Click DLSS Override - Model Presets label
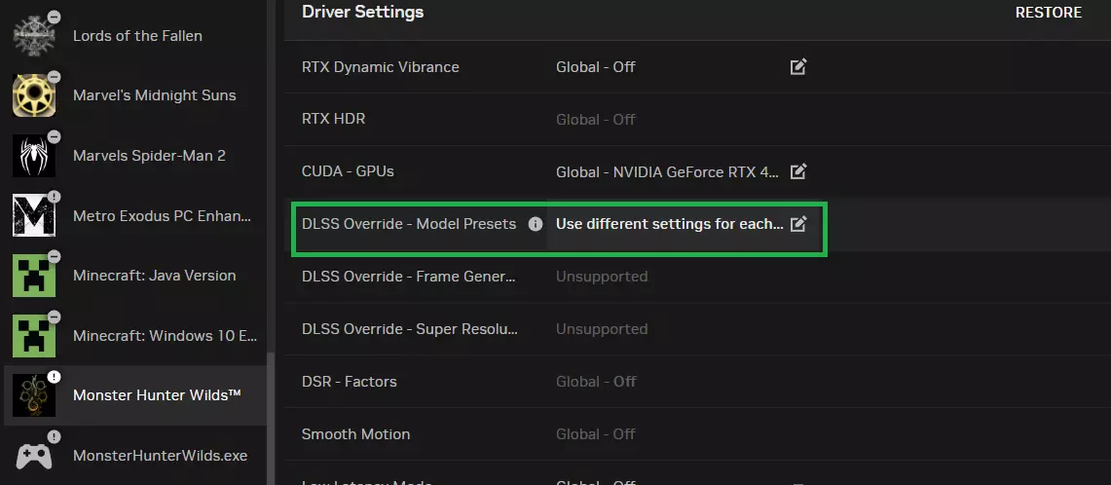This screenshot has width=1111, height=485. click(409, 224)
